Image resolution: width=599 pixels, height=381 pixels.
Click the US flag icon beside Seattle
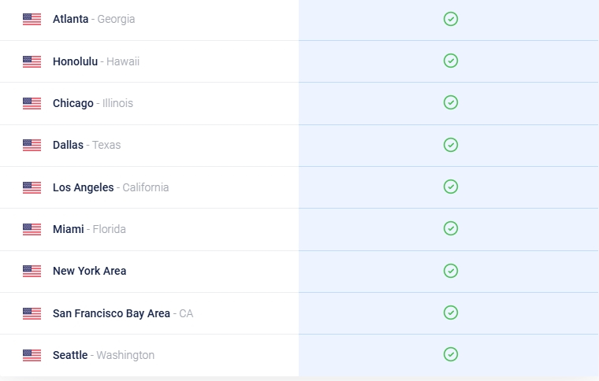32,355
